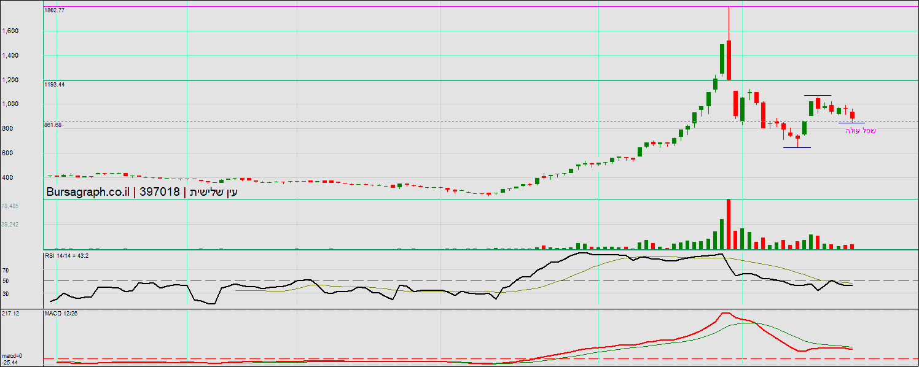This screenshot has width=919, height=367.
Task: Click the 861.68 price level label
Action: tap(53, 125)
